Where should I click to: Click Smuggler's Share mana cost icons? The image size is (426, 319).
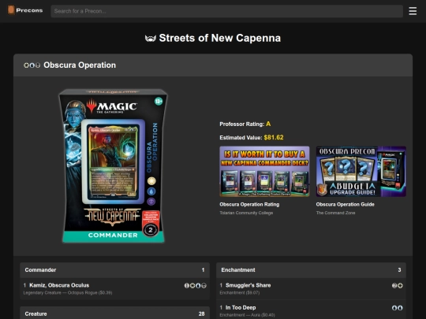click(x=397, y=286)
